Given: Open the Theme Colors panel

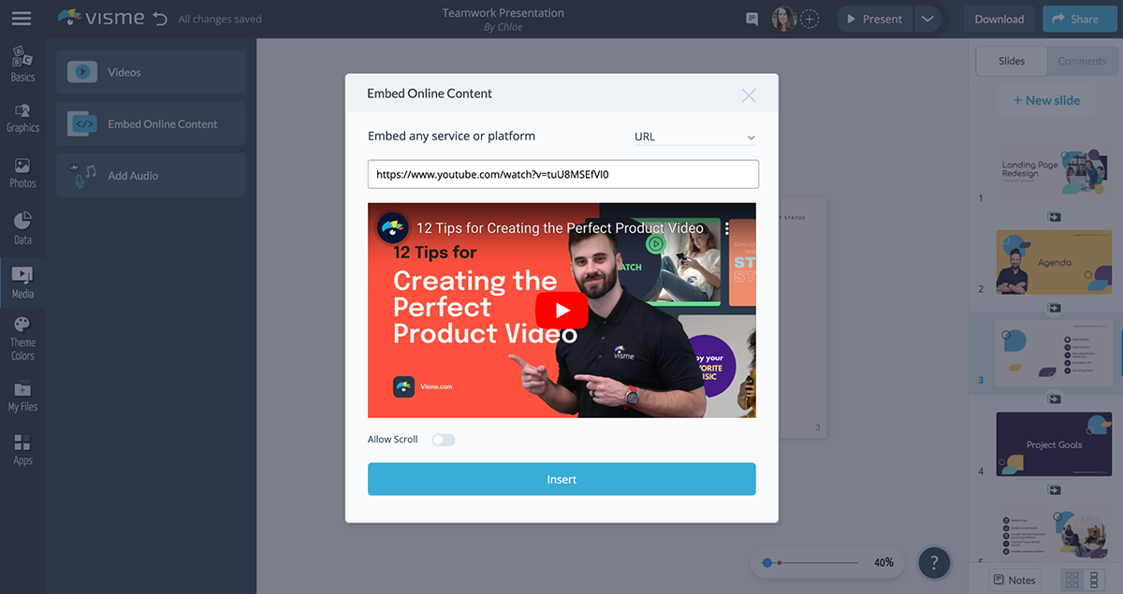Looking at the screenshot, I should (x=22, y=339).
